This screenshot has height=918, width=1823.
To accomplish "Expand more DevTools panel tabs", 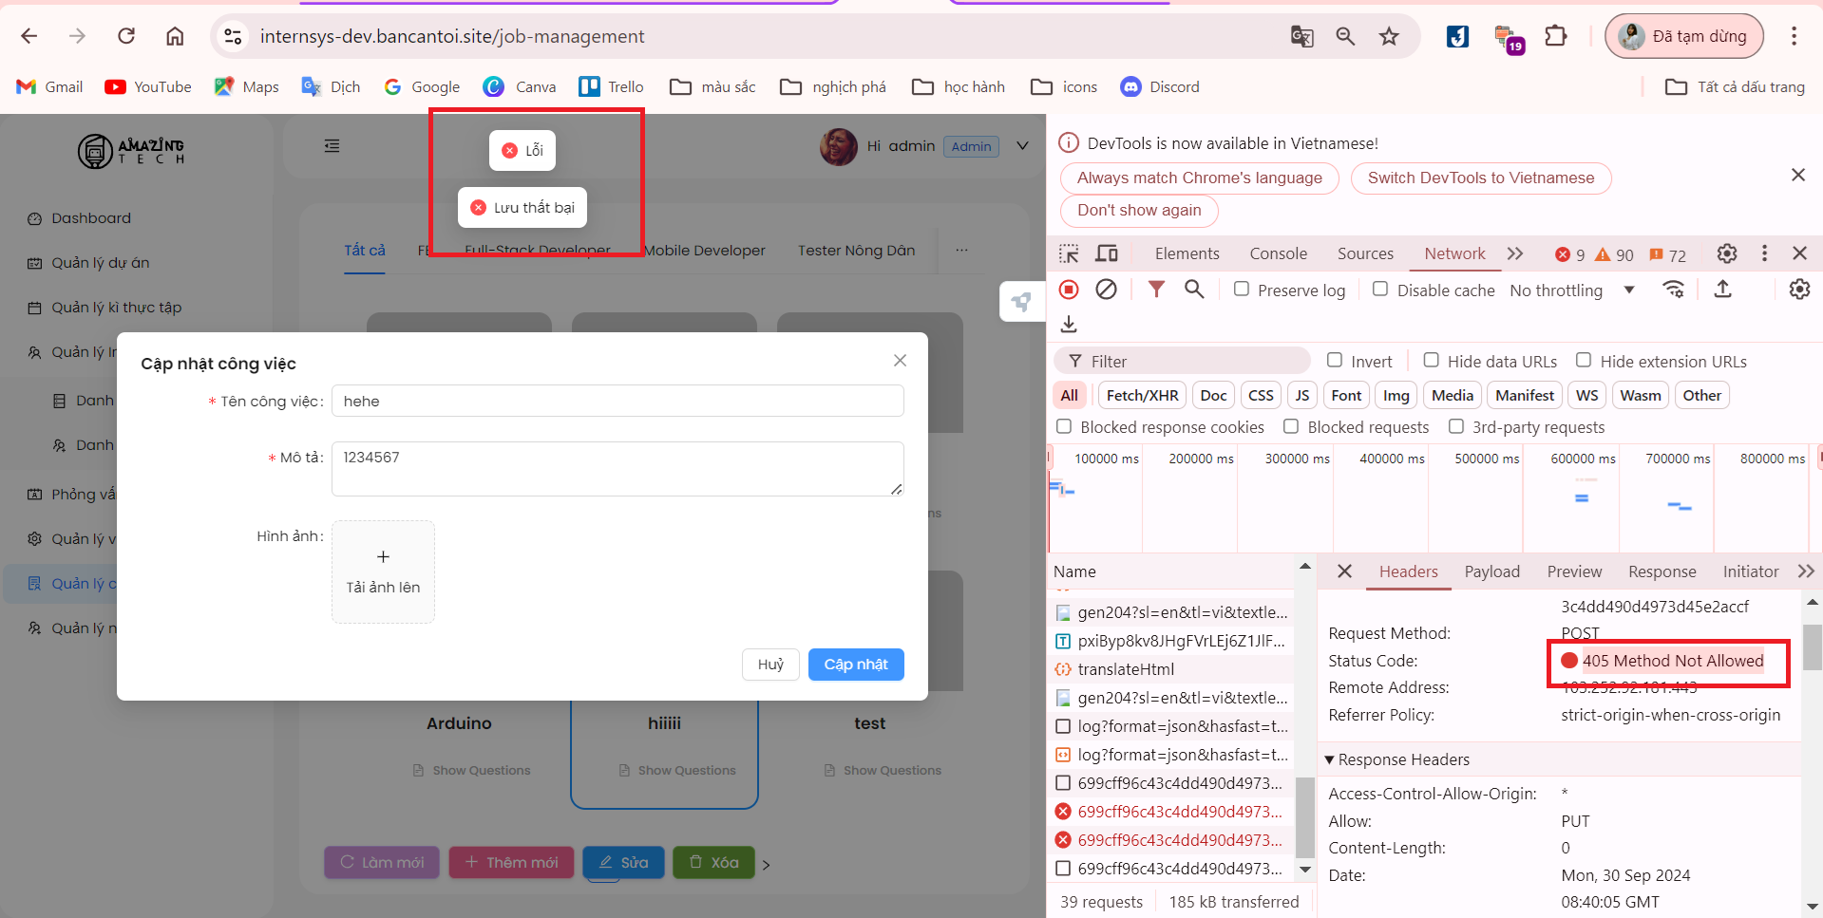I will click(1515, 253).
